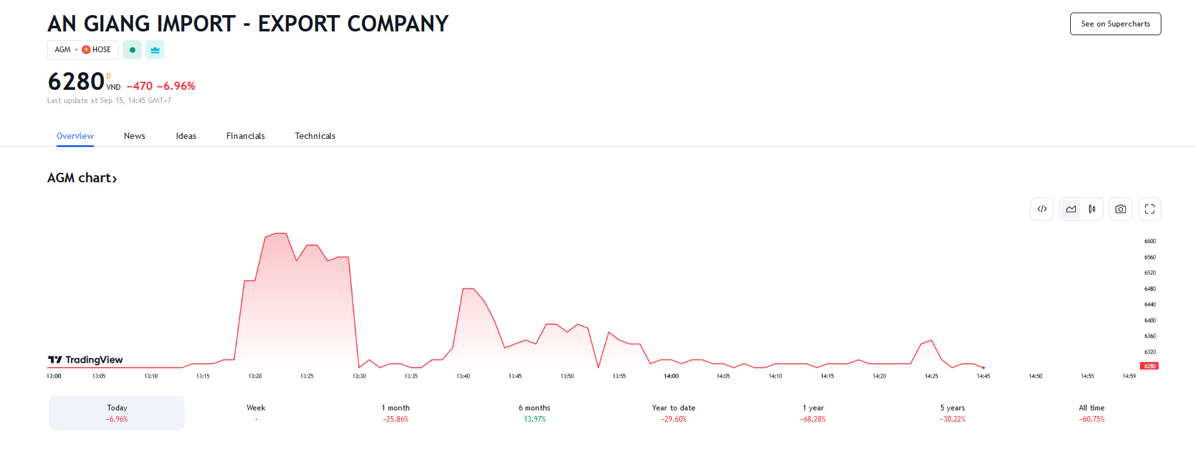The height and width of the screenshot is (455, 1196).
Task: Open the chart in fullscreen mode
Action: (x=1149, y=209)
